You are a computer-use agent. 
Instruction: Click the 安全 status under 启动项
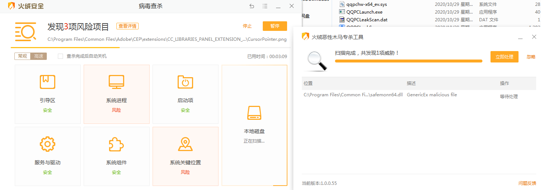click(x=185, y=110)
